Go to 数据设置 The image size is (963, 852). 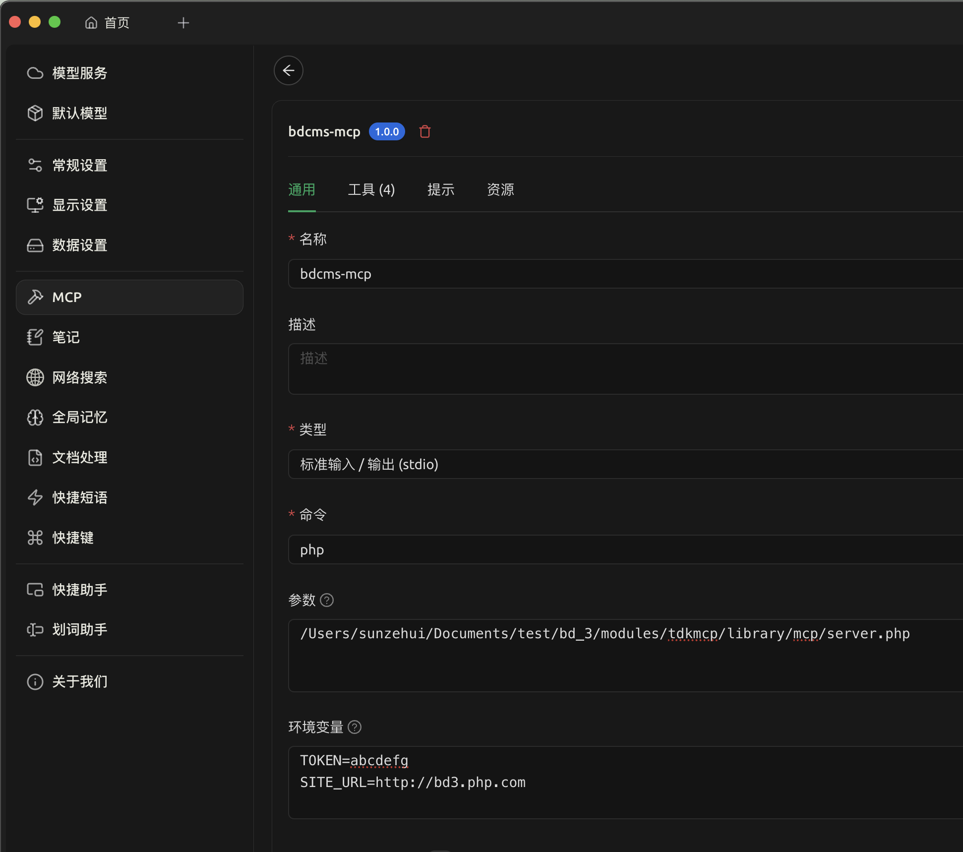[79, 245]
